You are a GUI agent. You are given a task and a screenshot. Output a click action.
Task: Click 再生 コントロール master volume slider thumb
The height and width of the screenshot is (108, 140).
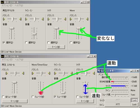pyautogui.click(x=15, y=82)
